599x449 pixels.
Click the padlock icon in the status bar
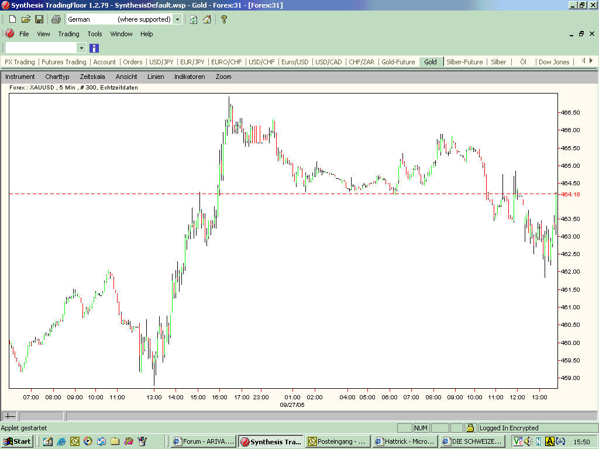[x=470, y=427]
